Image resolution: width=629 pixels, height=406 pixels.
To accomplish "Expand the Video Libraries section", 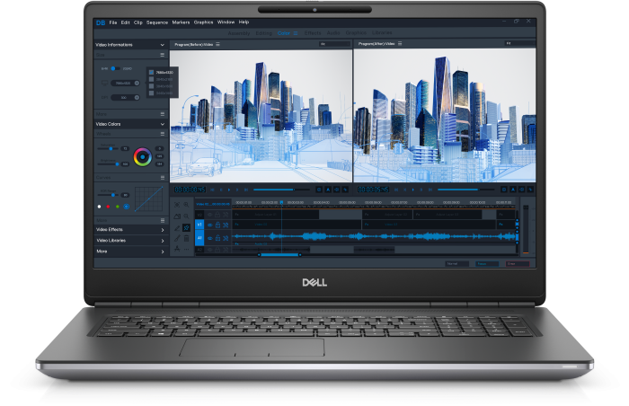I will (x=162, y=241).
